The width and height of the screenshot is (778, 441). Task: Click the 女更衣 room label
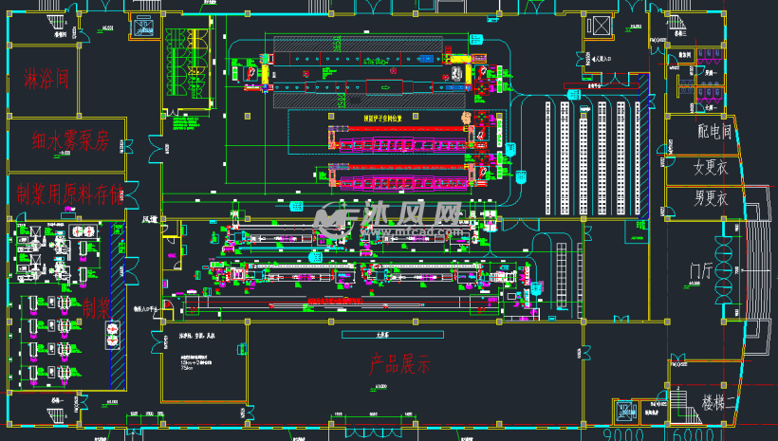pos(710,169)
